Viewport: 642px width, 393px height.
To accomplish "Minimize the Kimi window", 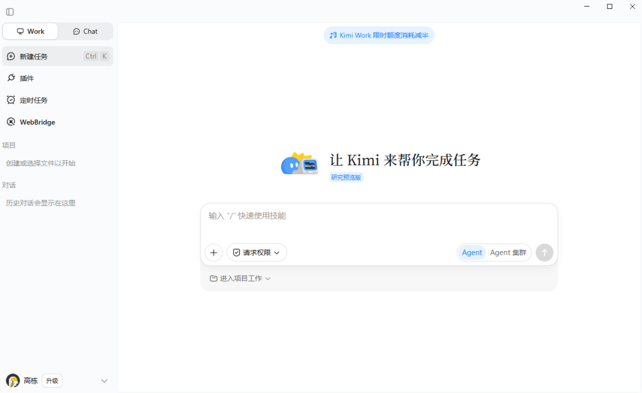I will coord(587,7).
